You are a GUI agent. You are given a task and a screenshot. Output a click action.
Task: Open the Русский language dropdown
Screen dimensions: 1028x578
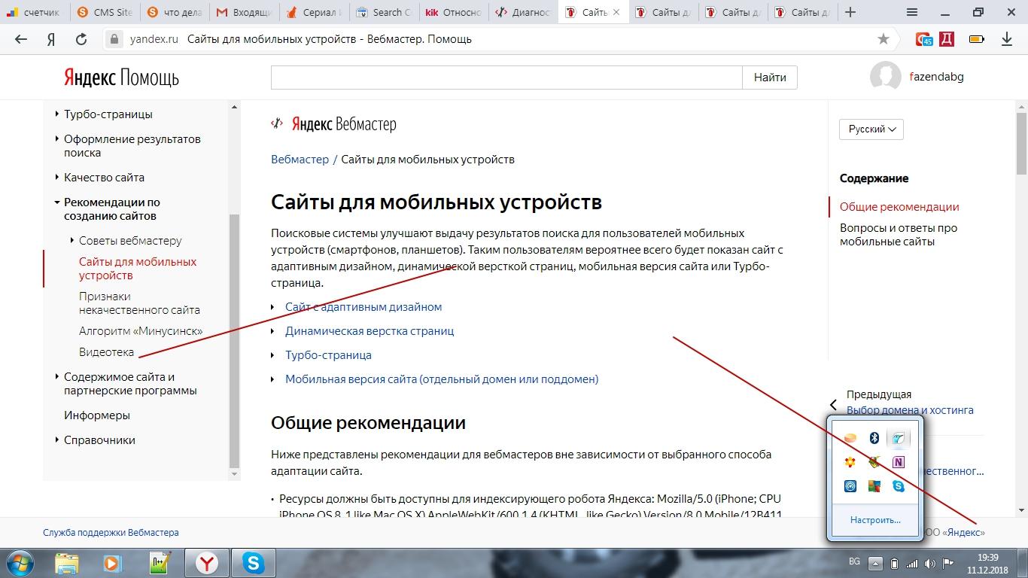(871, 129)
